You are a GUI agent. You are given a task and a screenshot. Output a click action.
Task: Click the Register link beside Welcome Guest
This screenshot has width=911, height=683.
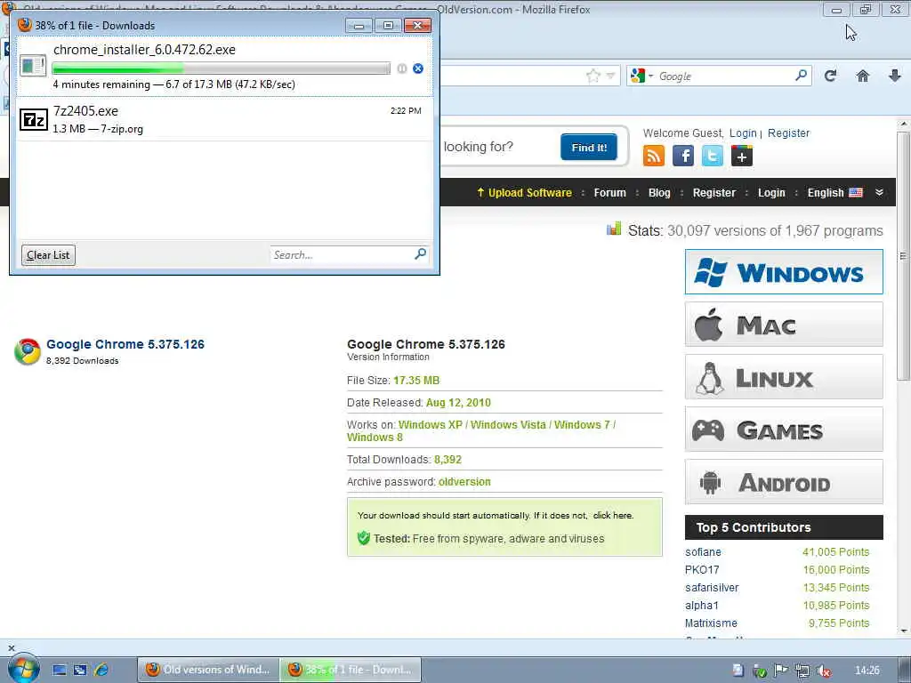click(x=788, y=133)
